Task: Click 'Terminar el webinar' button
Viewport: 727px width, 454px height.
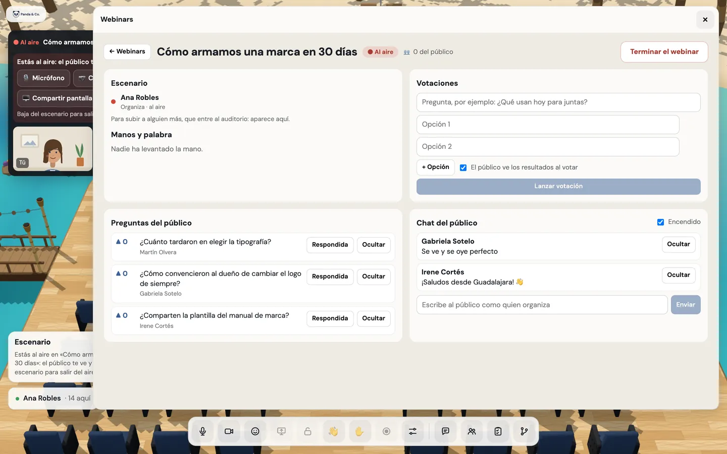Action: [x=664, y=52]
